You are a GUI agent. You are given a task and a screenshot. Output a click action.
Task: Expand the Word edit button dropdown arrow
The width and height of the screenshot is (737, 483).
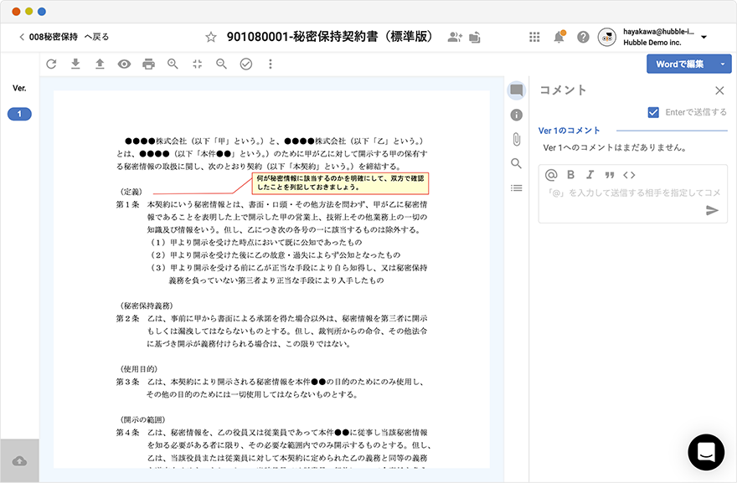(723, 64)
